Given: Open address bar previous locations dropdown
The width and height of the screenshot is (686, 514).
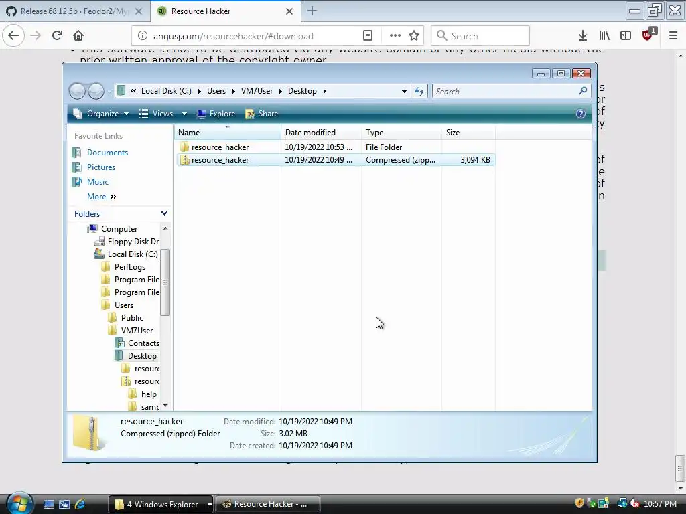Looking at the screenshot, I should (404, 91).
